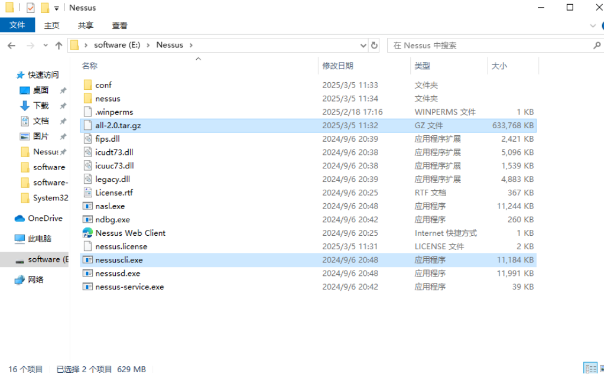Click the 2025/2/18 17:16 date cell
604x374 pixels.
[352, 112]
